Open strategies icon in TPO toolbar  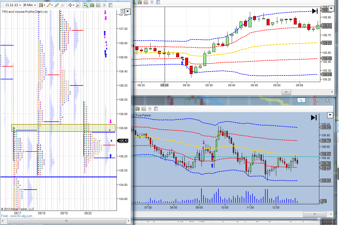click(x=104, y=5)
